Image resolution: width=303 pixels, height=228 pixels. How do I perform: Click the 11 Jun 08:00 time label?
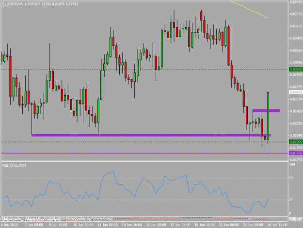coord(108,225)
